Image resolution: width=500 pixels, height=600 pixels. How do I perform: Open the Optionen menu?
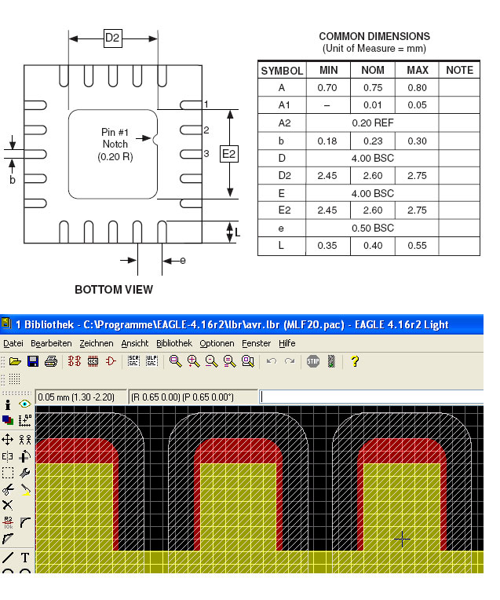tap(217, 343)
